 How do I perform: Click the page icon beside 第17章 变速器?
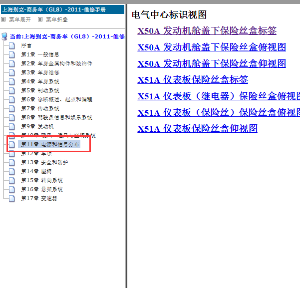tap(12, 198)
